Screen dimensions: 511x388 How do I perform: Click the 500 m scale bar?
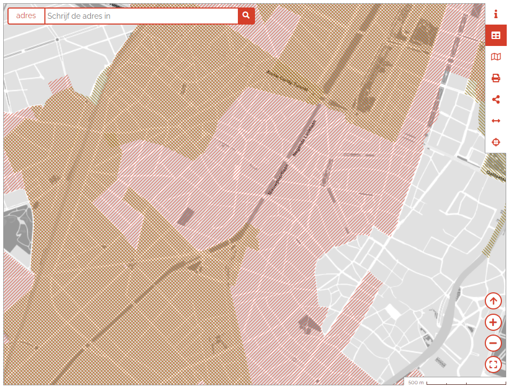455,382
